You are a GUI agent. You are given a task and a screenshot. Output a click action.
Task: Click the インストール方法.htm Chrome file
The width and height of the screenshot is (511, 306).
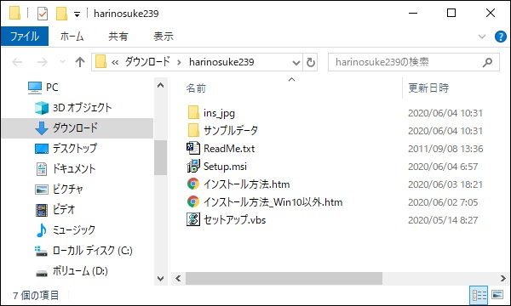246,184
